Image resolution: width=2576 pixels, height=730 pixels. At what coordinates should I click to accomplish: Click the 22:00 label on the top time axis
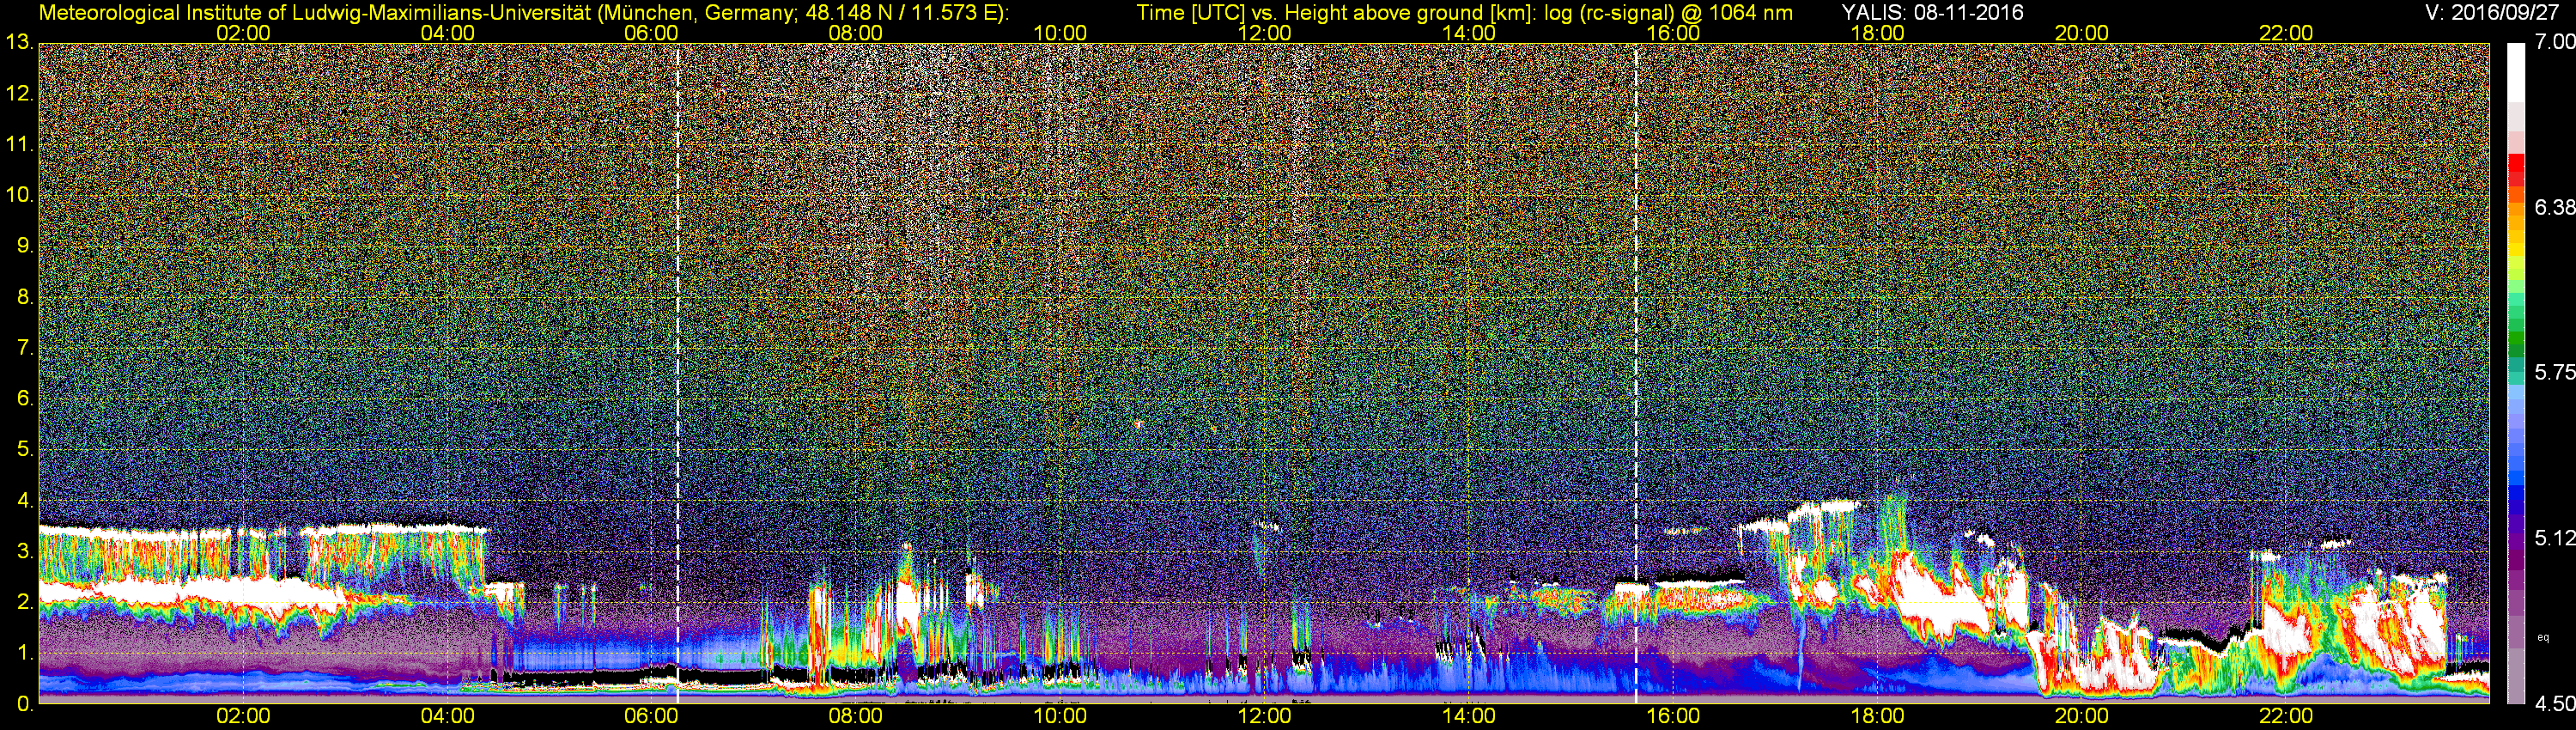2286,33
